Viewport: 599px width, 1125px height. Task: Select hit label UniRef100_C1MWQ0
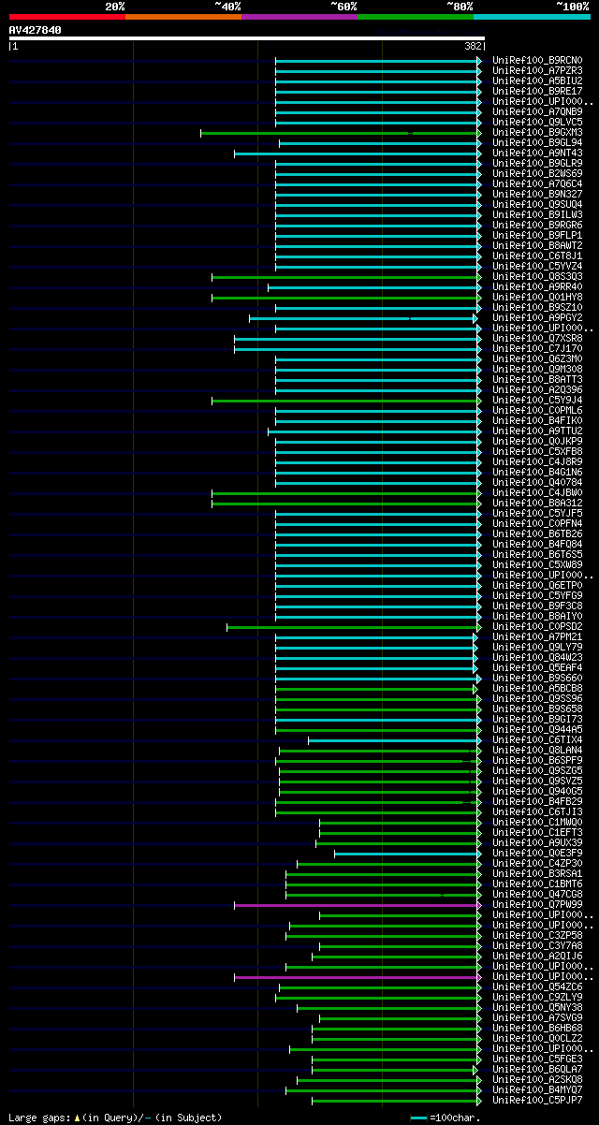point(538,823)
